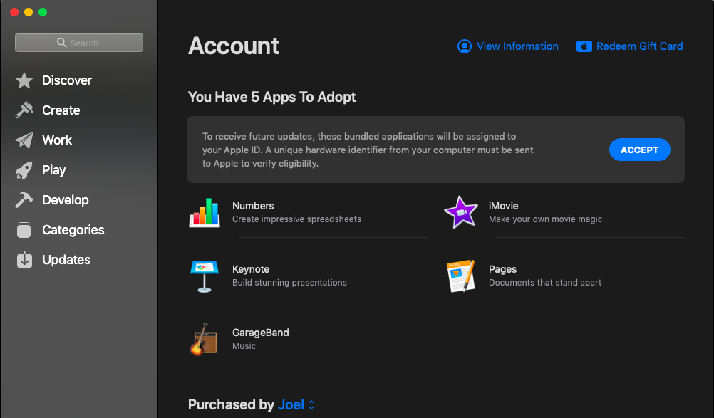Click the Account heading area
The height and width of the screenshot is (418, 714).
[233, 46]
